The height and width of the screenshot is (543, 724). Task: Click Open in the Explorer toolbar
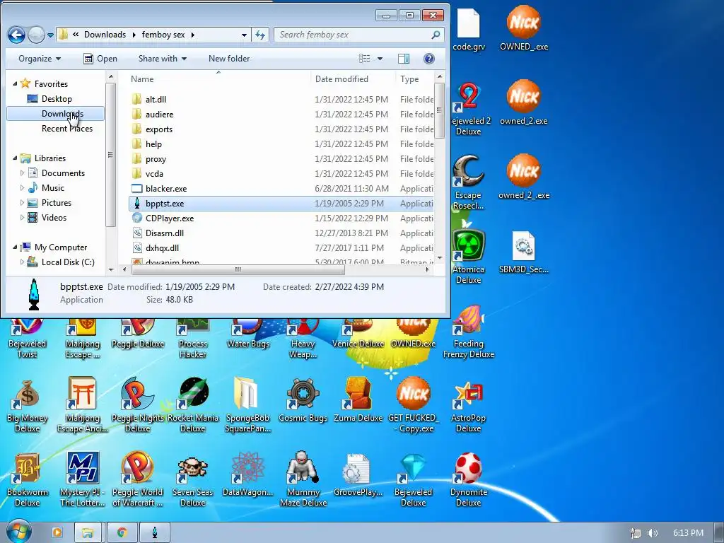100,59
